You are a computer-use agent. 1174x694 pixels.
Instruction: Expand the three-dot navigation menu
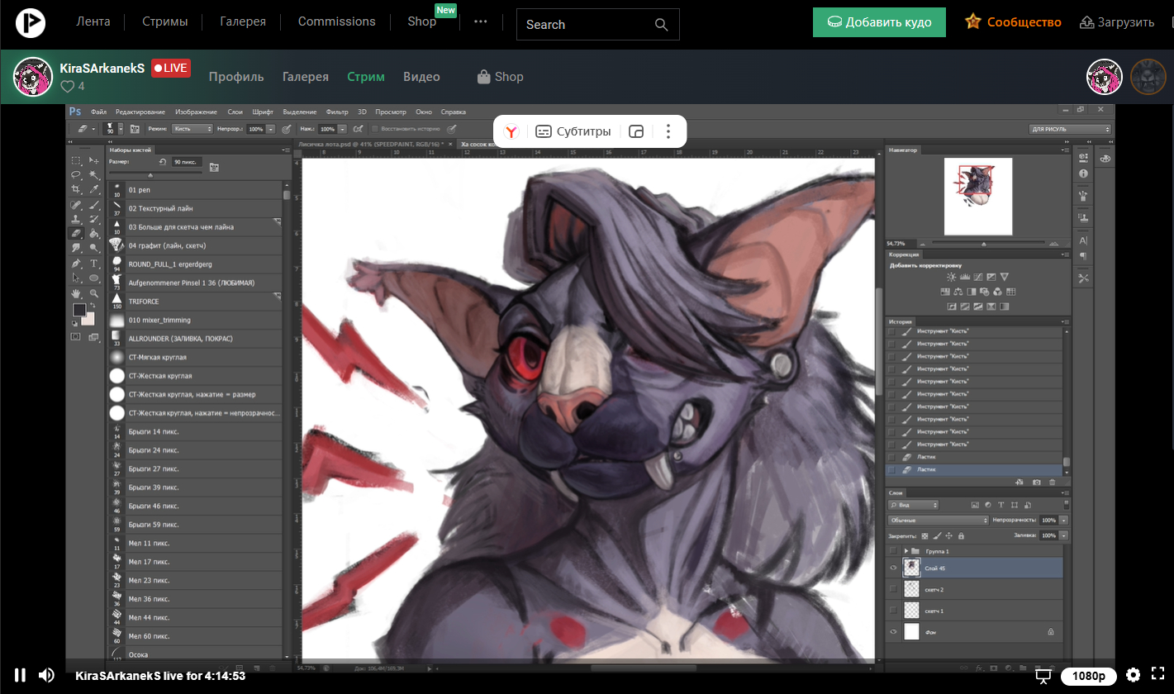coord(481,22)
